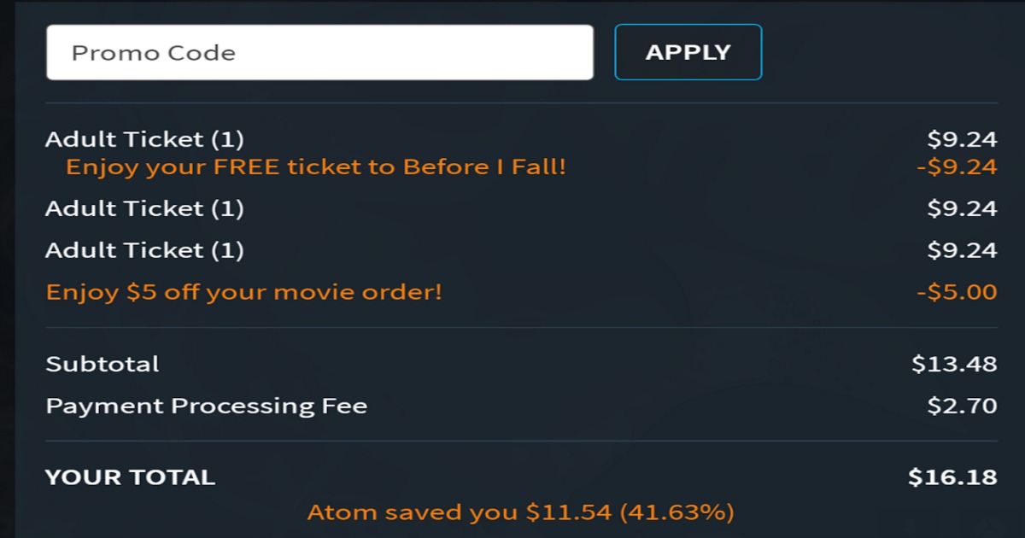Image resolution: width=1025 pixels, height=538 pixels.
Task: Click the YOUR TOTAL label
Action: 130,477
